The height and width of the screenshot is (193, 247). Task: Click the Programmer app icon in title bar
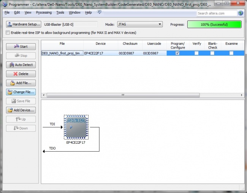pos(5,4)
